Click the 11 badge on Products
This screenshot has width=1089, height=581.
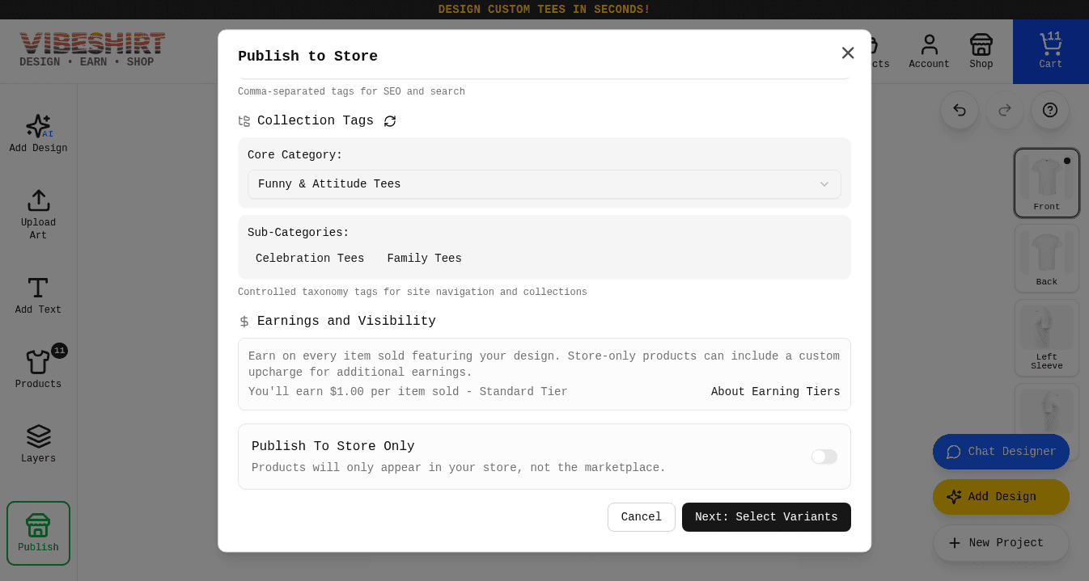point(59,351)
